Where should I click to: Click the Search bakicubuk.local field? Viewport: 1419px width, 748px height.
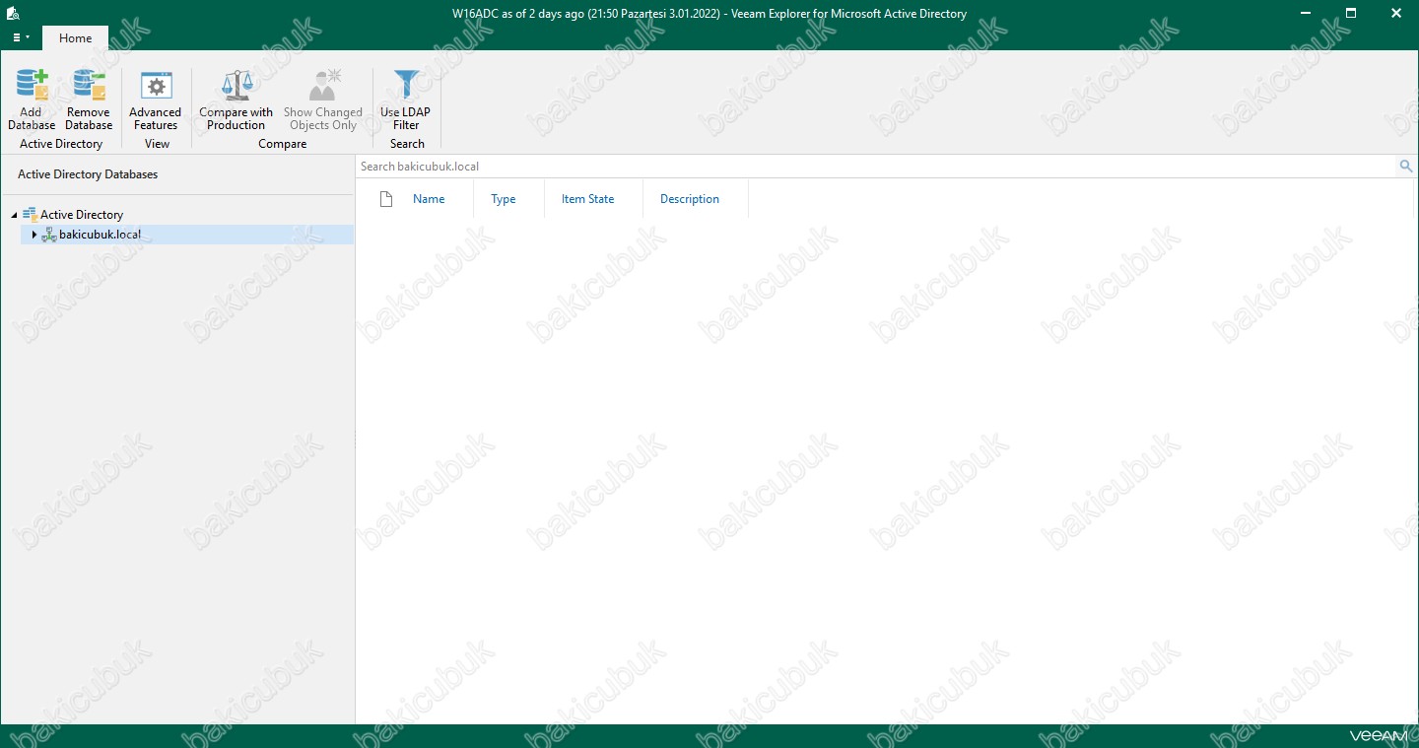(x=877, y=167)
